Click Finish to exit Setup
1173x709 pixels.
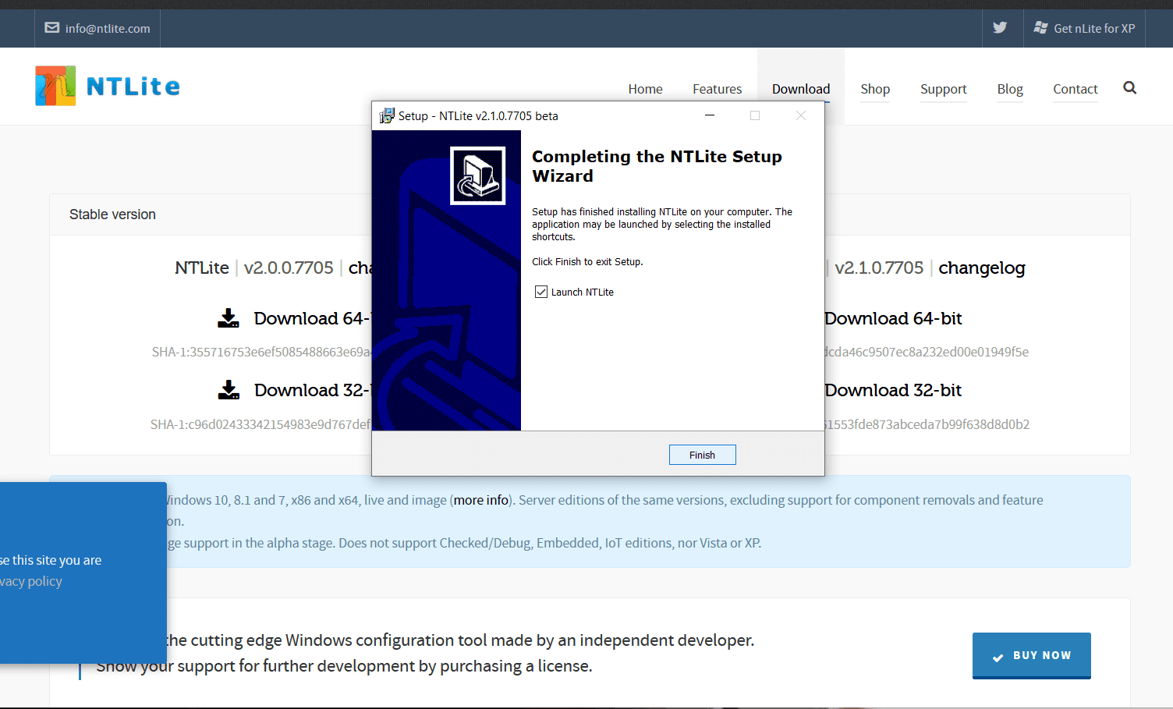coord(702,455)
